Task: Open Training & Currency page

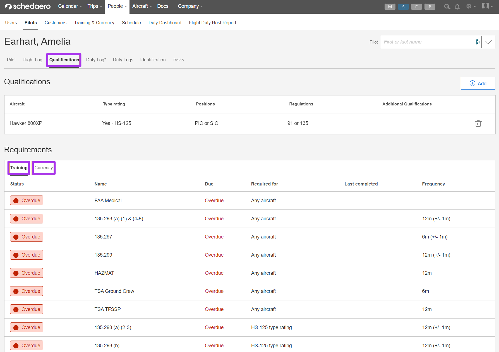Action: (94, 23)
